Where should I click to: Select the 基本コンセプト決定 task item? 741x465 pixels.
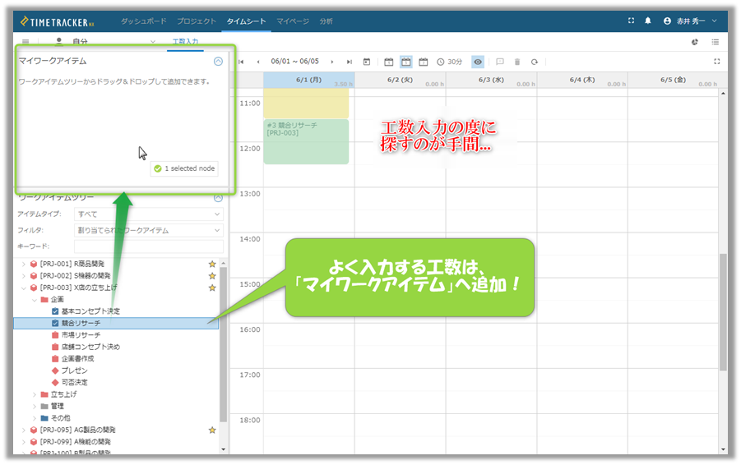pos(90,311)
